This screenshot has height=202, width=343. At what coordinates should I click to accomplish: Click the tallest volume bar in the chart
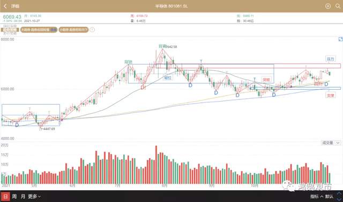156,165
